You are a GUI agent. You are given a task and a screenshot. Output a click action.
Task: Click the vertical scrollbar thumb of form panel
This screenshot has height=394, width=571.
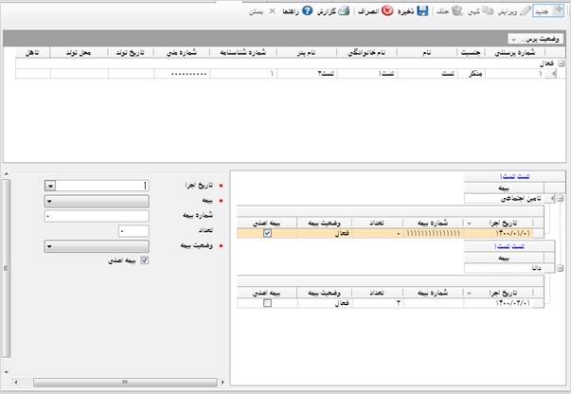6,268
